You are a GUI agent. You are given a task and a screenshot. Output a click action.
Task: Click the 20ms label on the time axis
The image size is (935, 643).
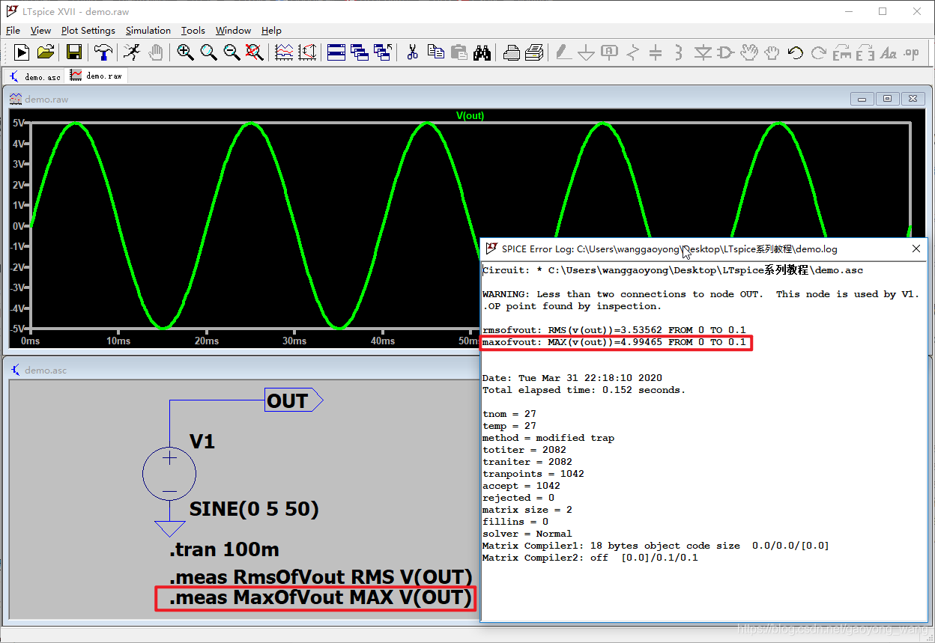206,341
